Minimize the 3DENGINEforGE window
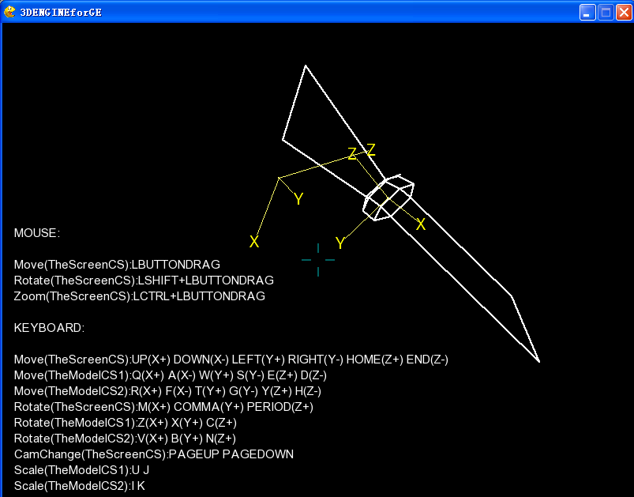 [x=587, y=12]
